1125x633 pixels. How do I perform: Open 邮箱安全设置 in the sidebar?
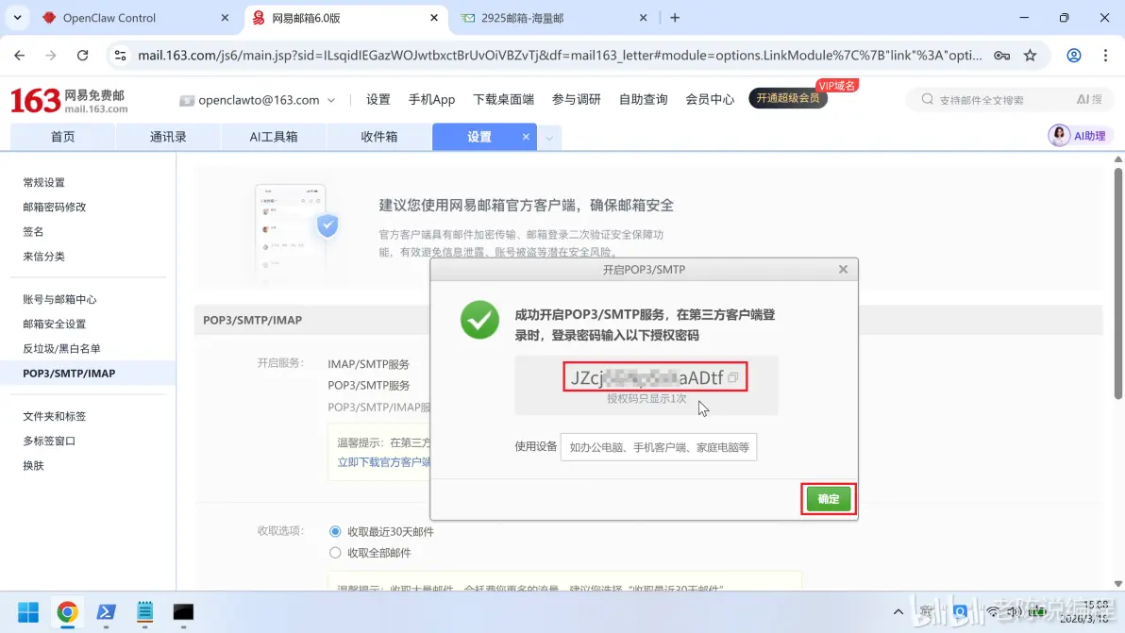click(x=55, y=324)
